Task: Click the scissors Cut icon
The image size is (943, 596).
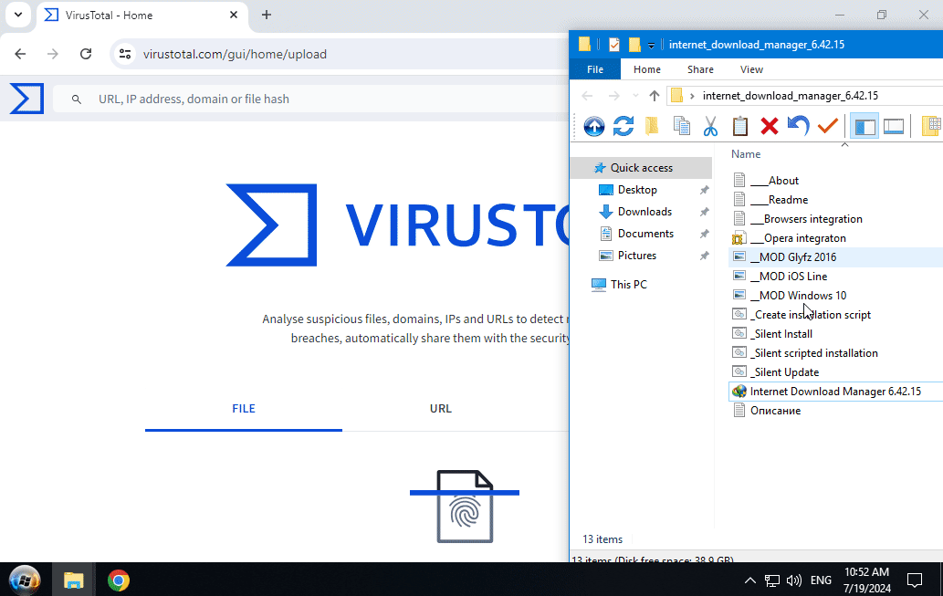Action: 710,126
